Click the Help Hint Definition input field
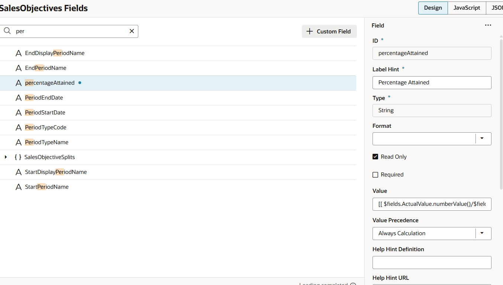Screen dimensions: 503x285 432,262
